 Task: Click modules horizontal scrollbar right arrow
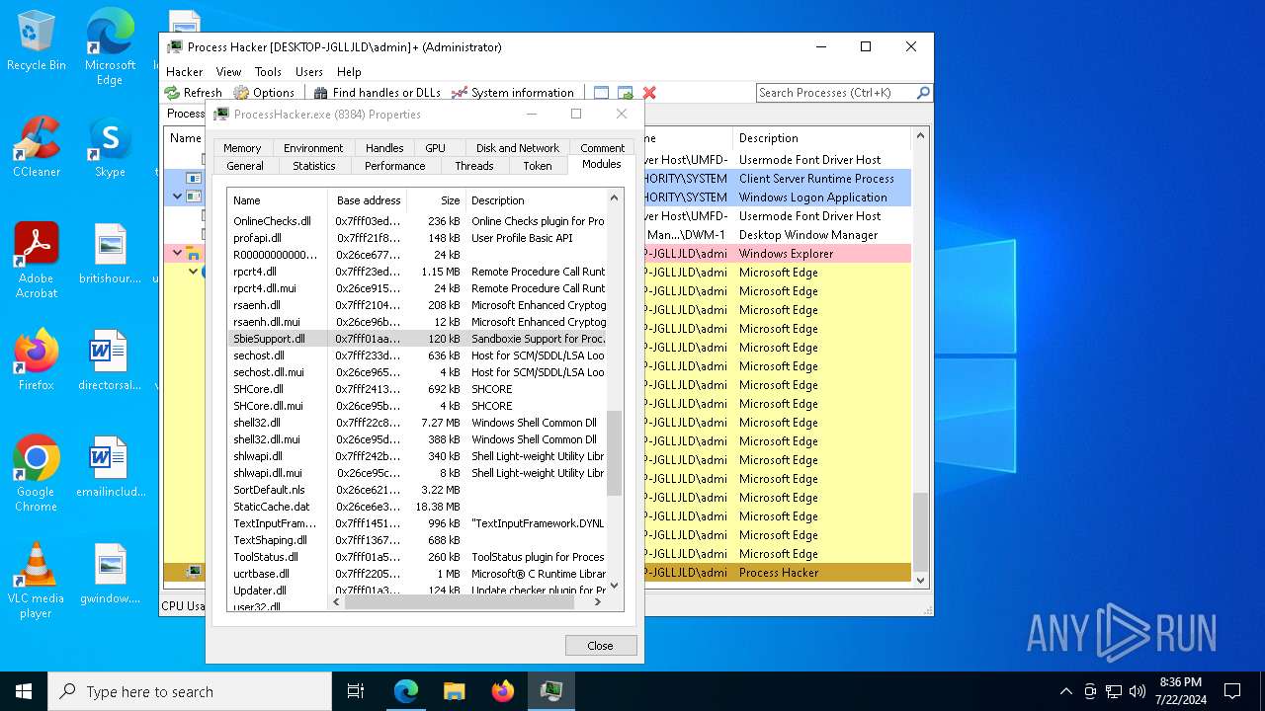point(597,602)
